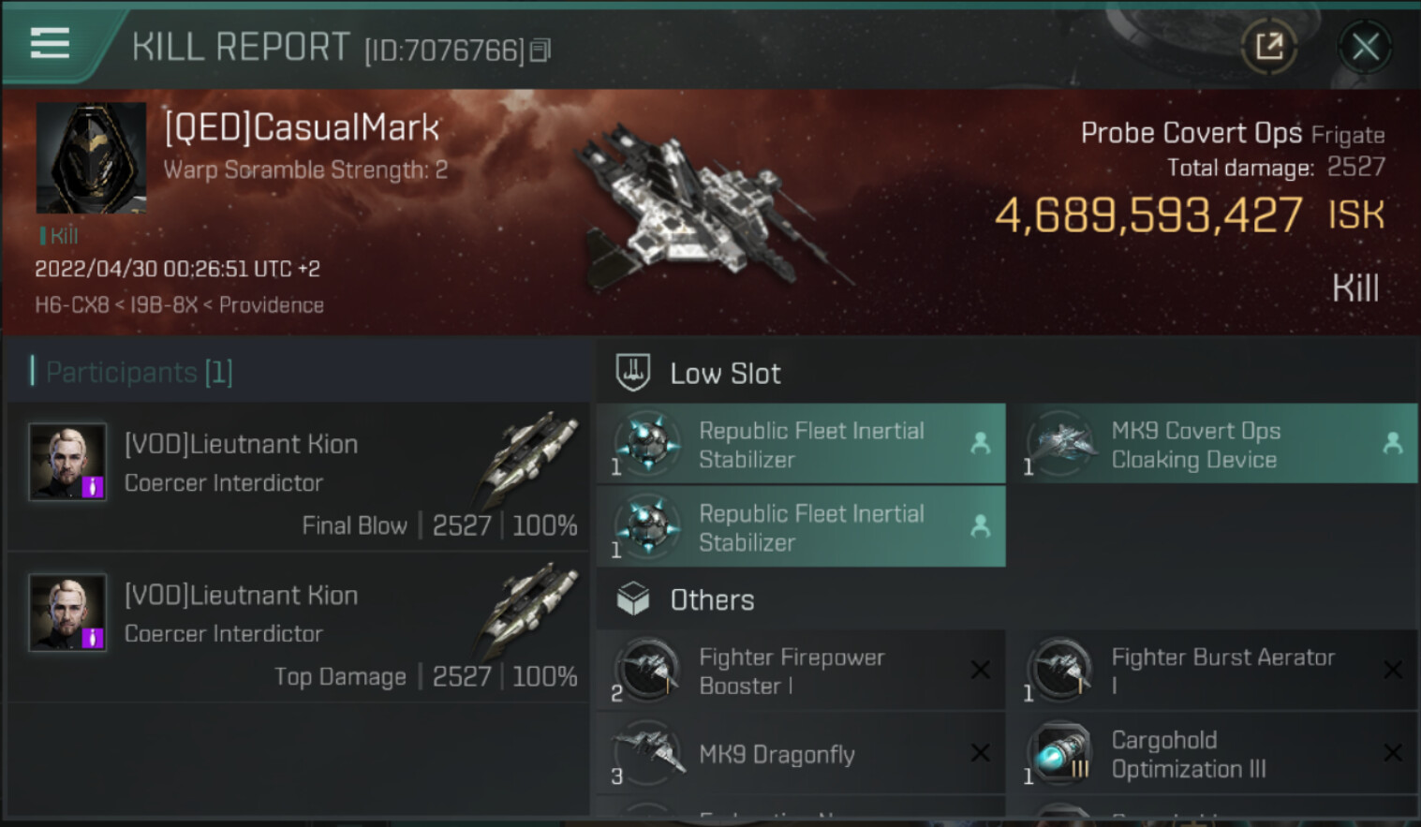This screenshot has height=827, width=1421.
Task: Collapse the Low Slot section
Action: pos(633,373)
